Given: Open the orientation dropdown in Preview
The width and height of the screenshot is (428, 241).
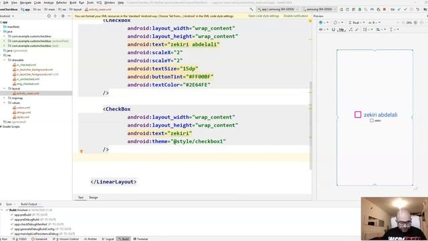Looking at the screenshot, I should click(339, 23).
